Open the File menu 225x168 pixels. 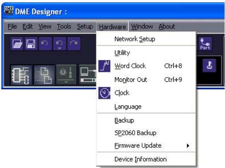click(x=12, y=27)
